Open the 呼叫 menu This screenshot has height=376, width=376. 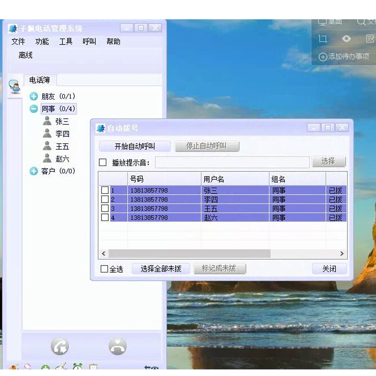pos(89,41)
